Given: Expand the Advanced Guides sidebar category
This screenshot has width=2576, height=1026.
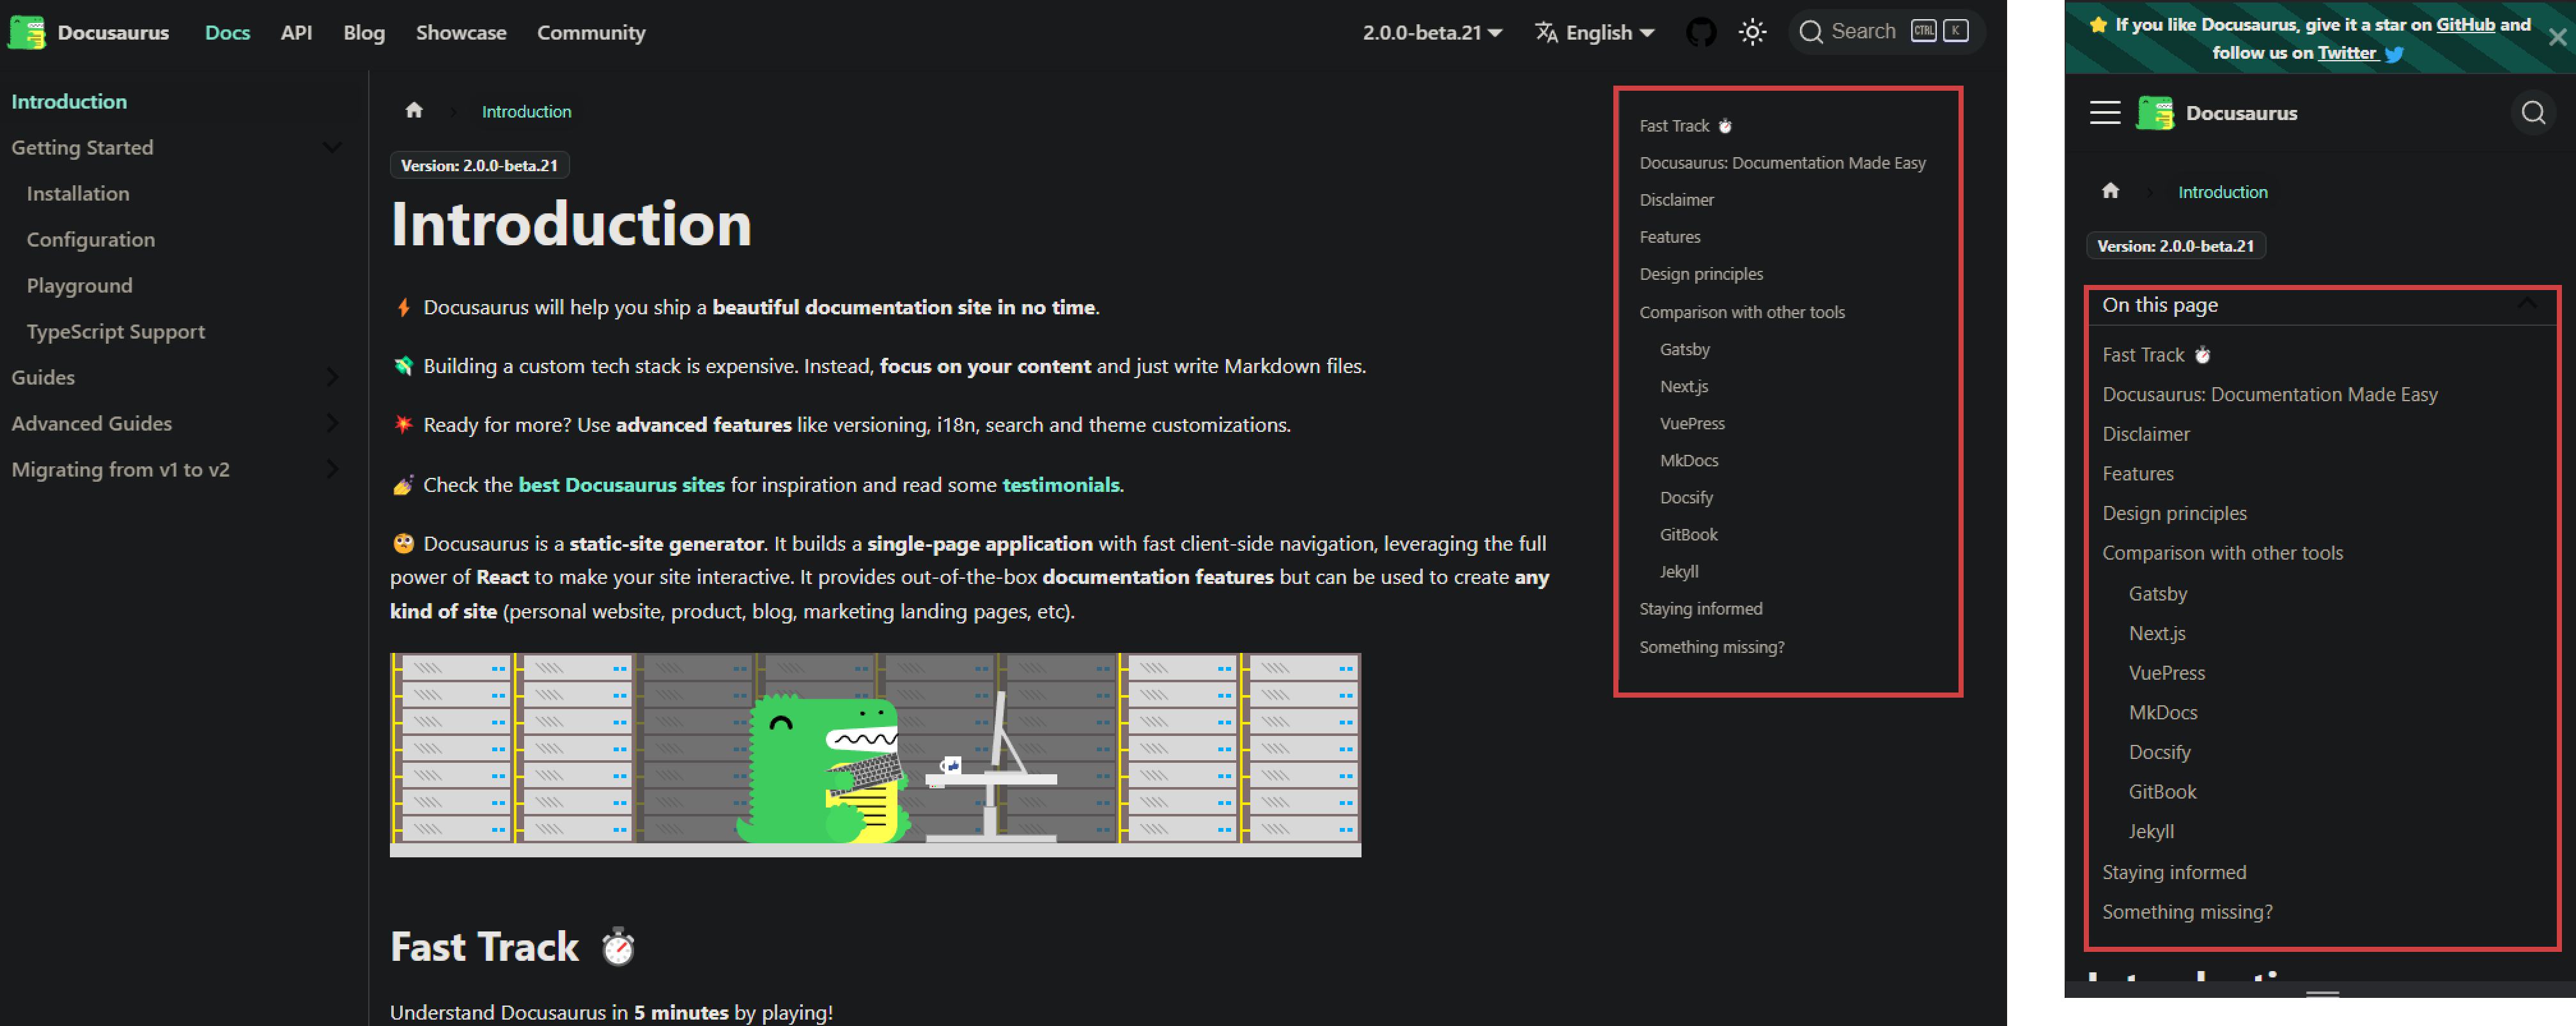Looking at the screenshot, I should point(332,424).
